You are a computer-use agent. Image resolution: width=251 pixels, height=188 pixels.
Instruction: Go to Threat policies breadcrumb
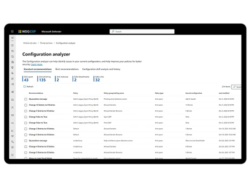46,43
